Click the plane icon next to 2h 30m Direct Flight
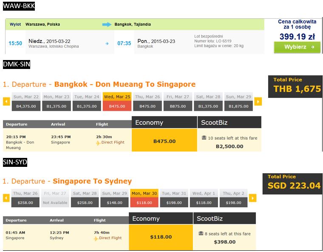The image size is (323, 252). pos(98,143)
